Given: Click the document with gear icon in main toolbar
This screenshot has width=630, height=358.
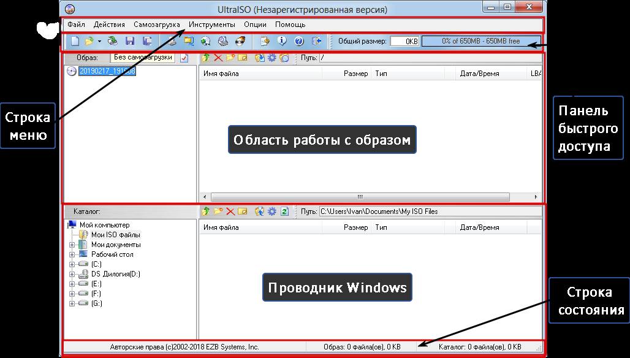Looking at the screenshot, I should tap(265, 41).
